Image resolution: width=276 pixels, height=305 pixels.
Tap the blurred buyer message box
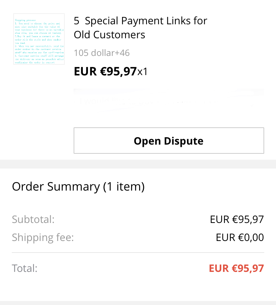(169, 100)
